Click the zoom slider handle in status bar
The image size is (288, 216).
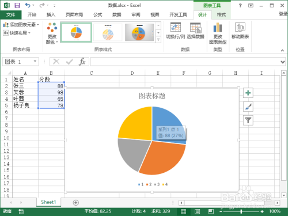(x=241, y=211)
